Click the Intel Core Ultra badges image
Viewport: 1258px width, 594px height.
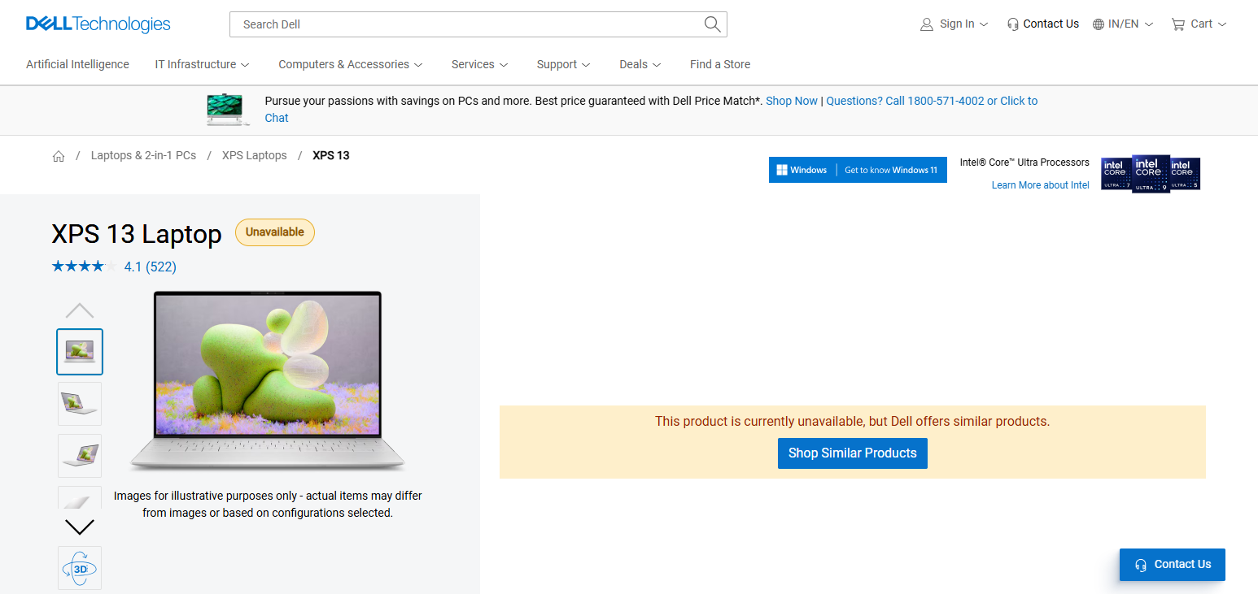(1151, 173)
